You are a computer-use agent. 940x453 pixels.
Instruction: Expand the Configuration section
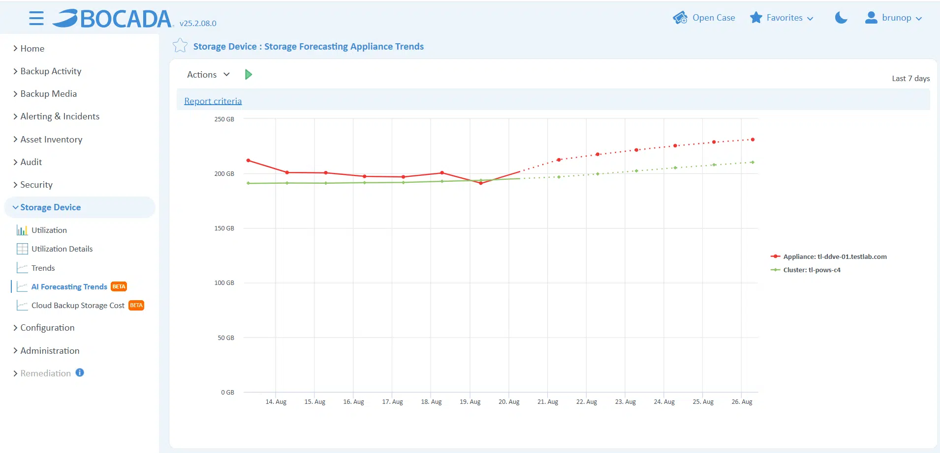[43, 328]
